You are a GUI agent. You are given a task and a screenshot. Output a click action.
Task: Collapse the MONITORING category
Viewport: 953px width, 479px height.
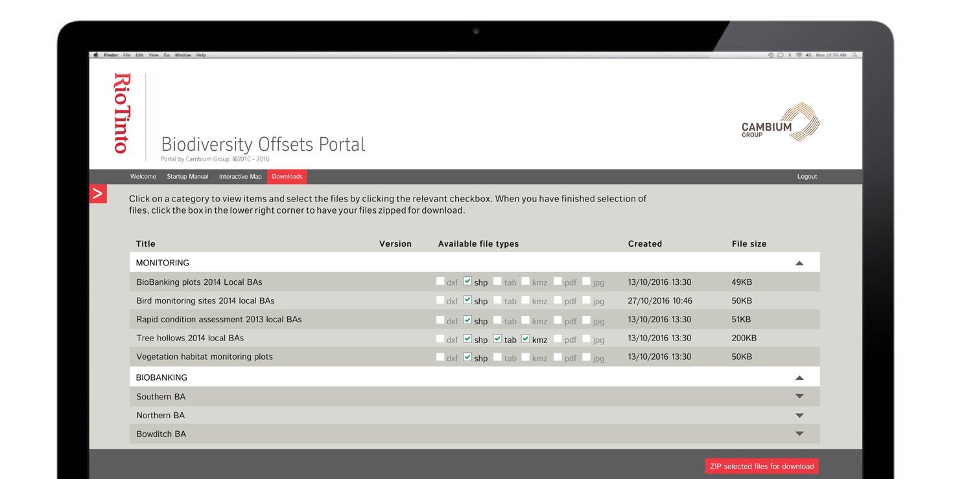799,263
